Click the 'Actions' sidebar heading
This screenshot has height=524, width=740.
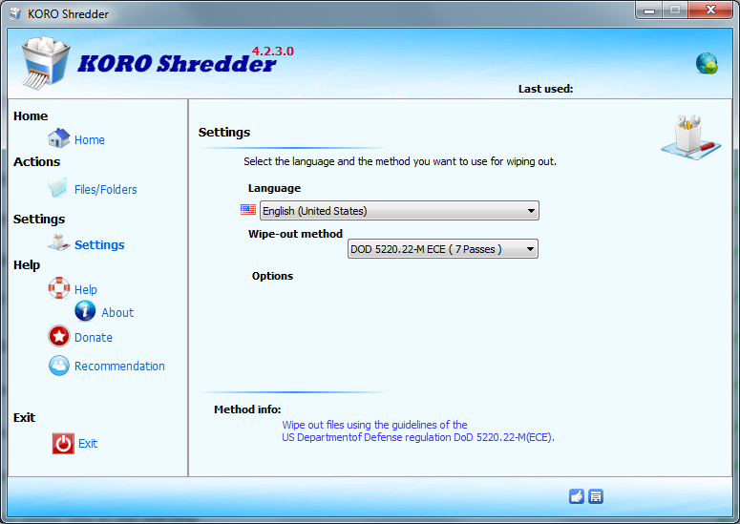click(37, 161)
